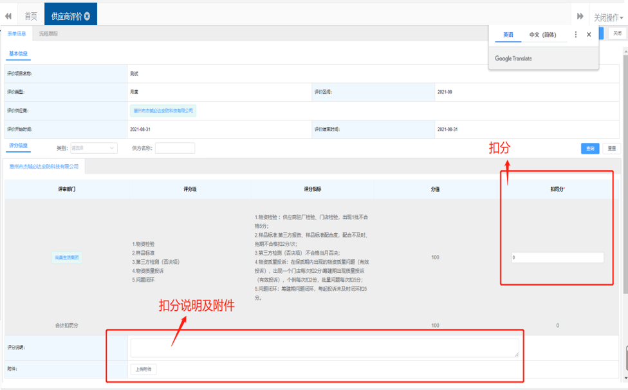Screen dimensions: 628x390
Task: Focus the 供方名称 text field
Action: pos(174,148)
